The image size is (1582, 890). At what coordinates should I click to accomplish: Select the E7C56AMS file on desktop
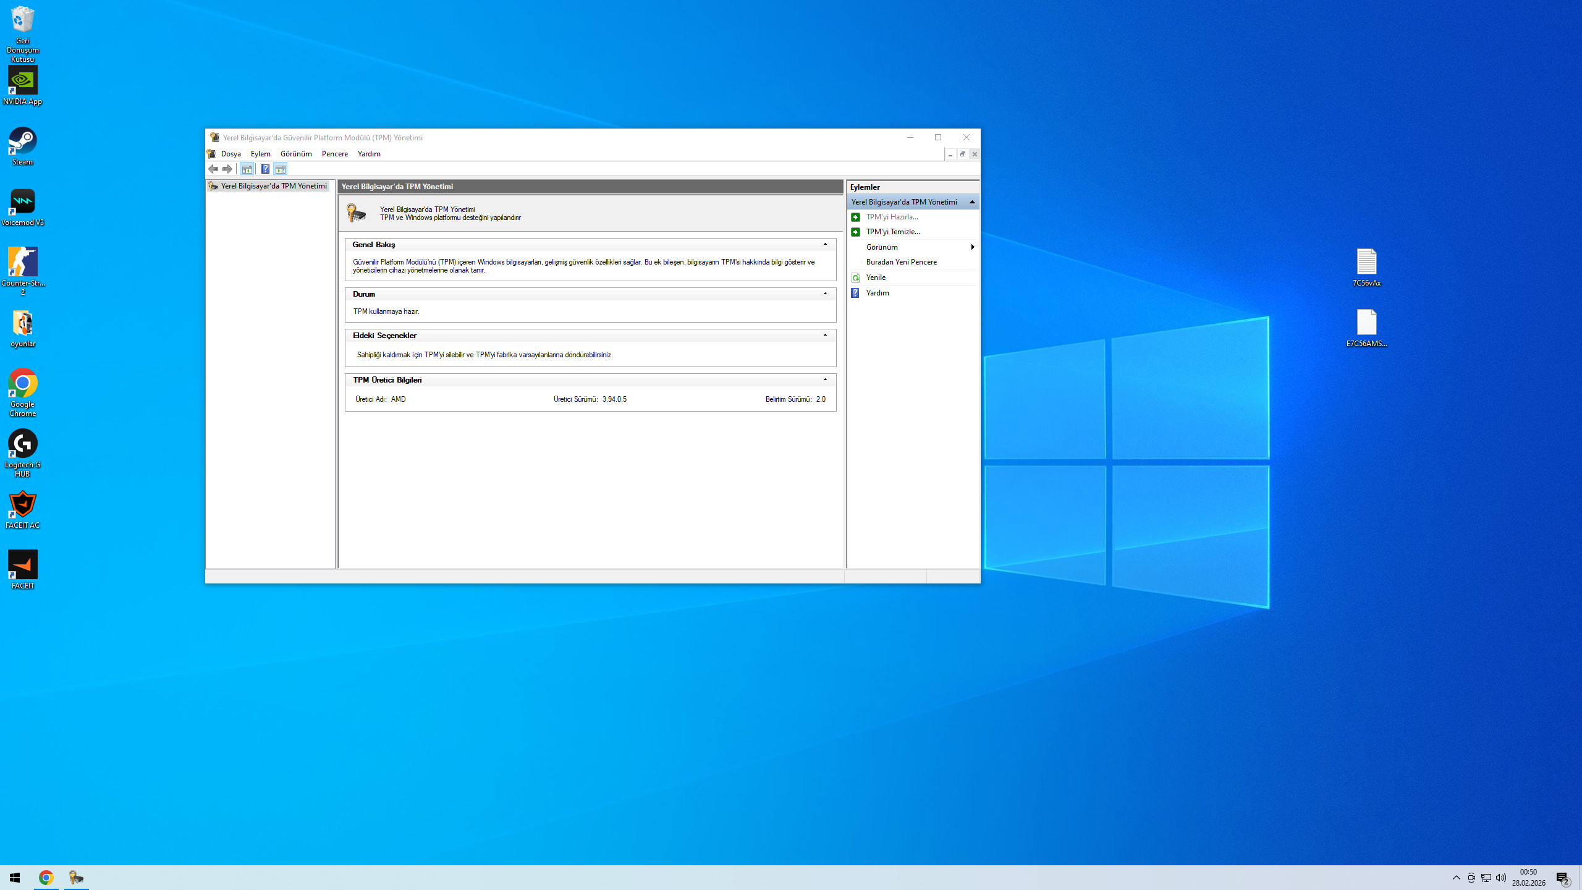[x=1366, y=328]
